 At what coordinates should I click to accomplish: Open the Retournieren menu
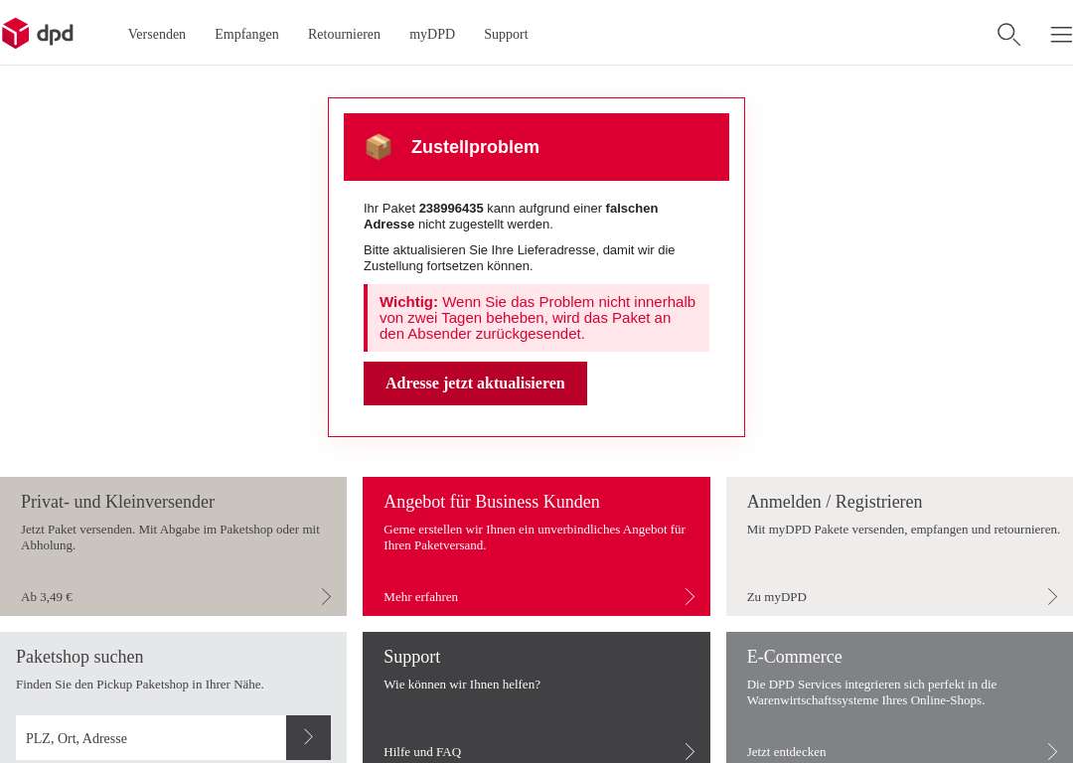coord(344,34)
